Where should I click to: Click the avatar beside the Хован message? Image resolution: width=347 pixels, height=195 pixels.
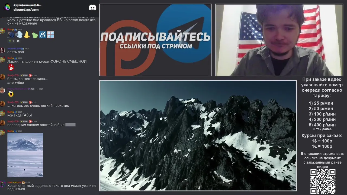(2, 184)
